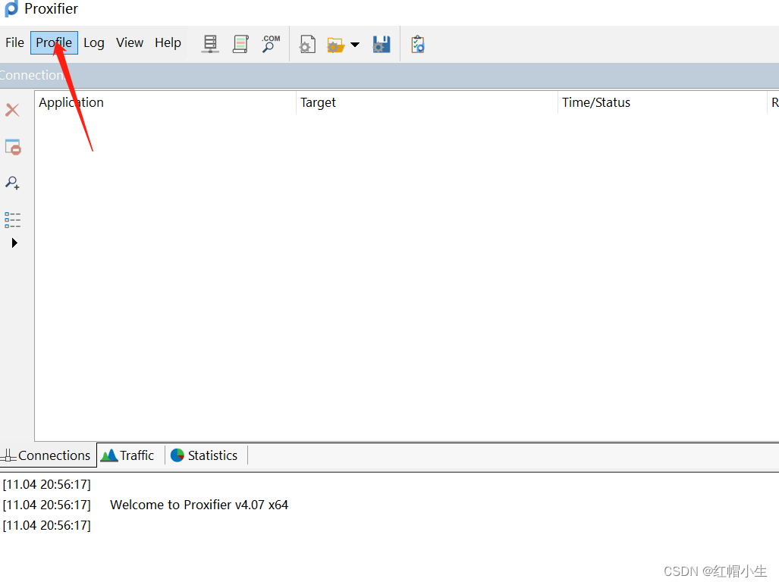This screenshot has height=585, width=779.
Task: Click the block connection window icon
Action: click(x=13, y=147)
